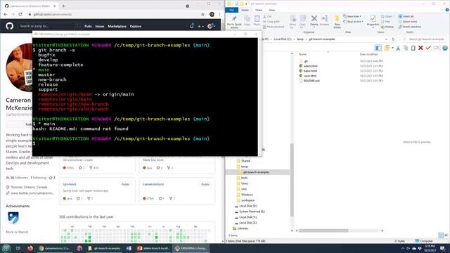Image resolution: width=450 pixels, height=253 pixels.
Task: Open address bar history dropdown in Explorer
Action: click(x=386, y=39)
